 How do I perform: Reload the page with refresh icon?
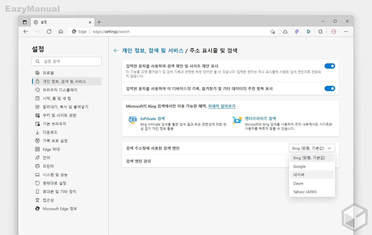[x=49, y=32]
